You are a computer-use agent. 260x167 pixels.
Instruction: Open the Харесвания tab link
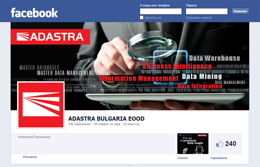[x=219, y=158]
